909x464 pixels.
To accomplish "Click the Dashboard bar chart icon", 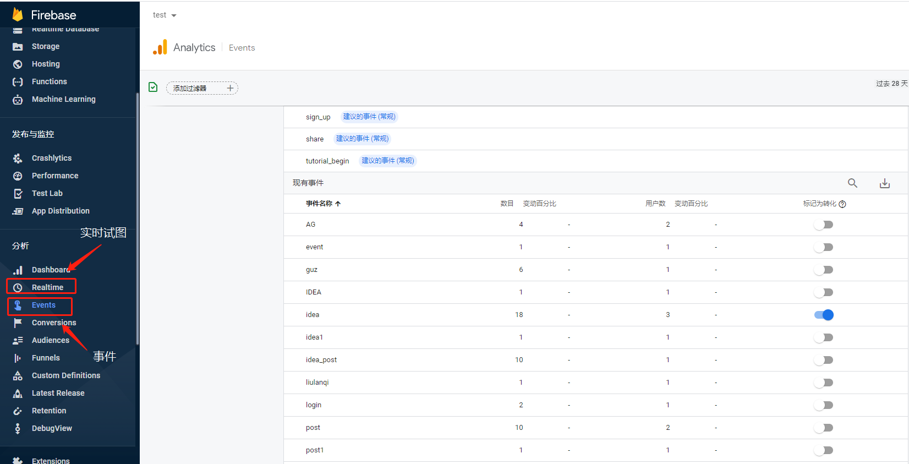I will point(18,270).
